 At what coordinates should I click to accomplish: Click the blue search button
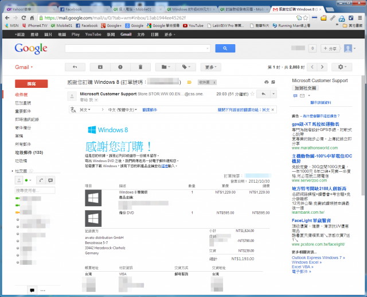225,48
